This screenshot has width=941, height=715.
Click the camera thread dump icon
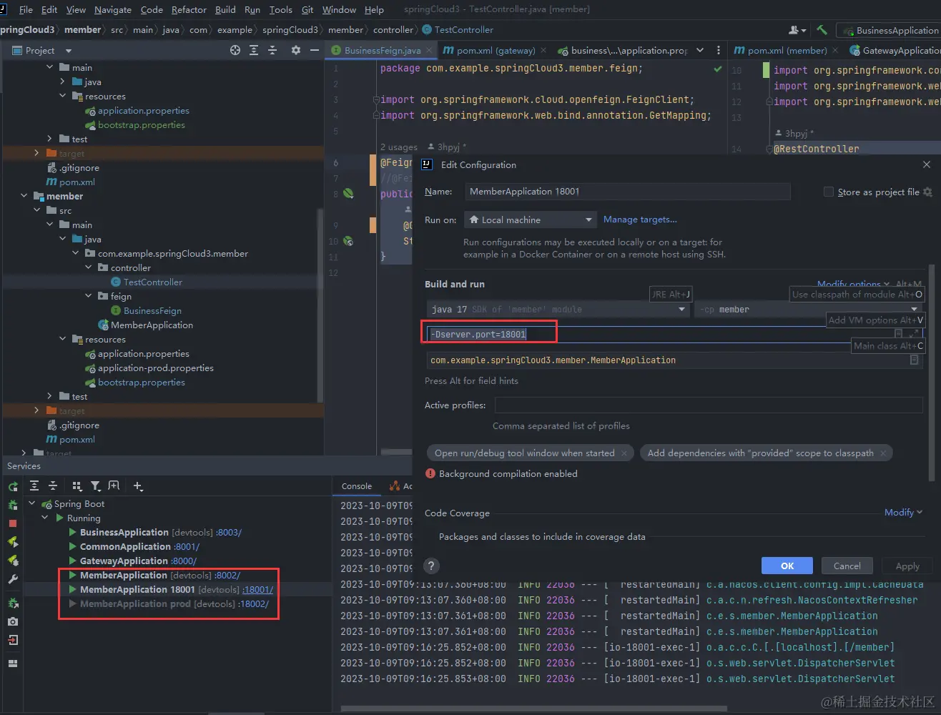(13, 621)
